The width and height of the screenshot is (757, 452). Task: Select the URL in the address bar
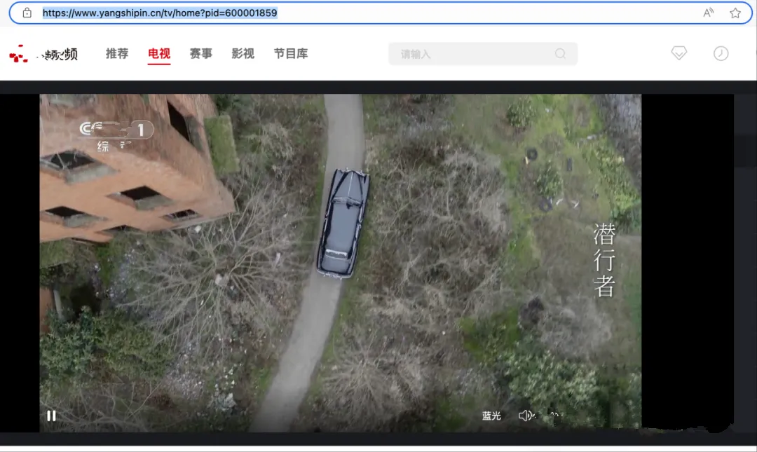click(160, 13)
